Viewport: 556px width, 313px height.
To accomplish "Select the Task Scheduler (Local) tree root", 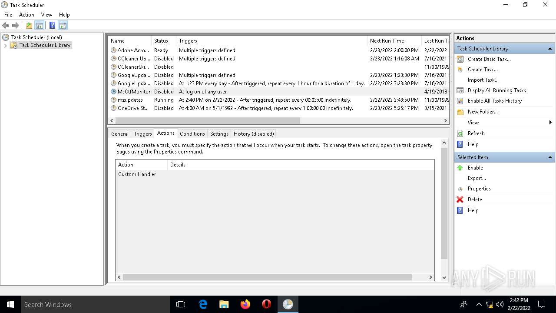I will (x=36, y=37).
